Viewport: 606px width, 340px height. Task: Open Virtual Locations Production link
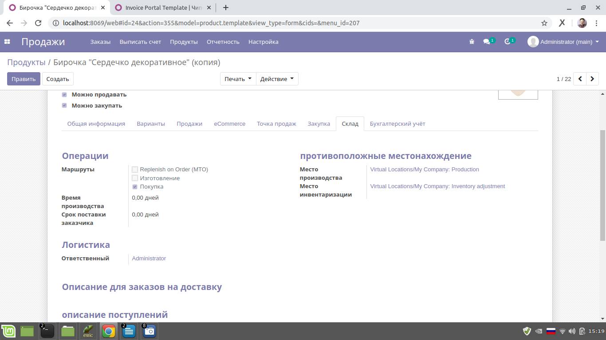click(424, 170)
